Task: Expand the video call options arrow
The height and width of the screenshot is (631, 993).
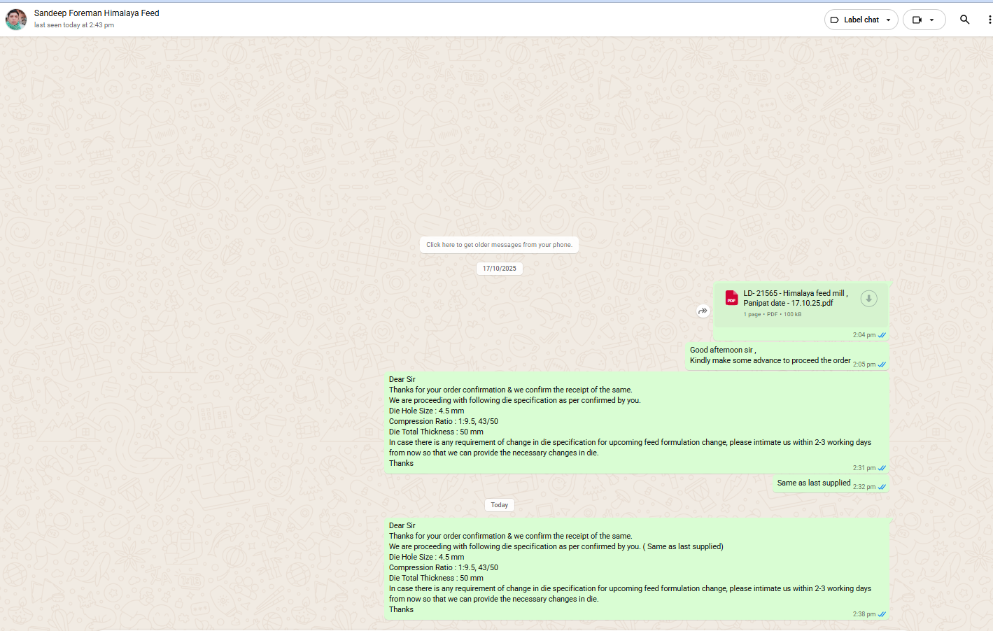Action: pyautogui.click(x=931, y=20)
